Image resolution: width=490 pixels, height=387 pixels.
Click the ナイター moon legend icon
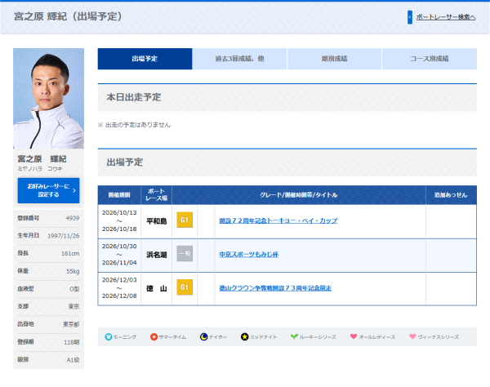pos(203,336)
